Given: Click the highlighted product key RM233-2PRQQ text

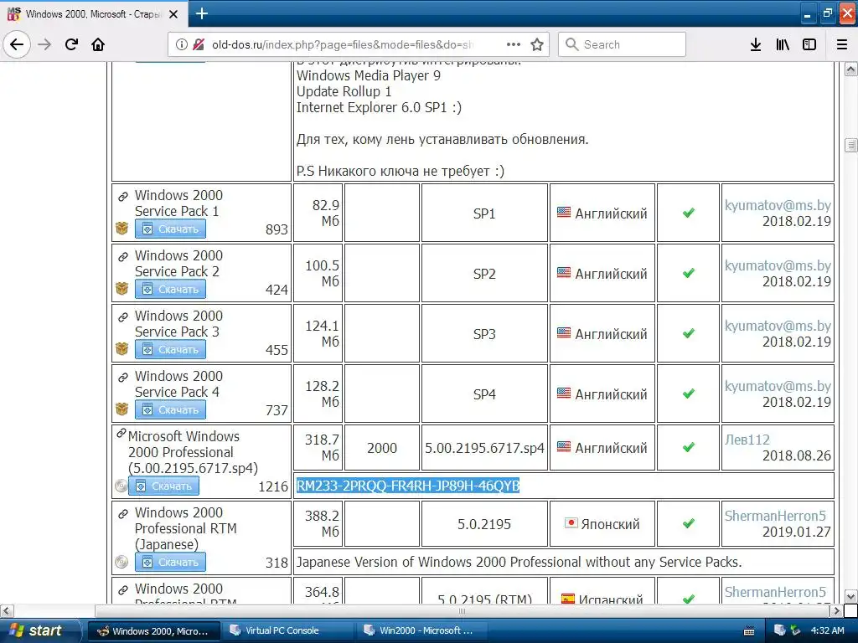Looking at the screenshot, I should coord(408,486).
